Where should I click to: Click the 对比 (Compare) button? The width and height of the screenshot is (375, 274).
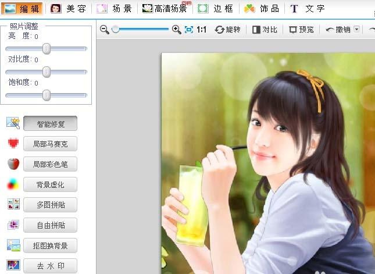pos(265,30)
